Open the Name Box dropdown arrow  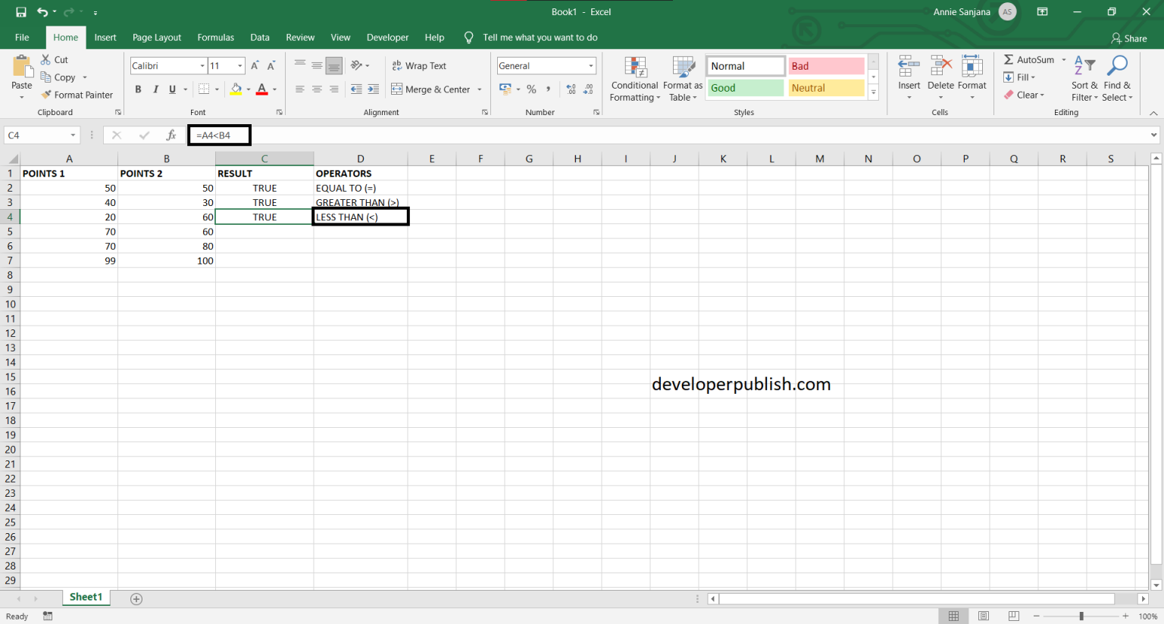pos(73,135)
